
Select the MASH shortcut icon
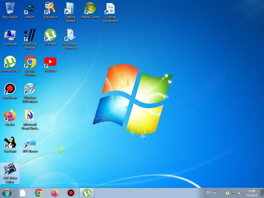(x=30, y=10)
